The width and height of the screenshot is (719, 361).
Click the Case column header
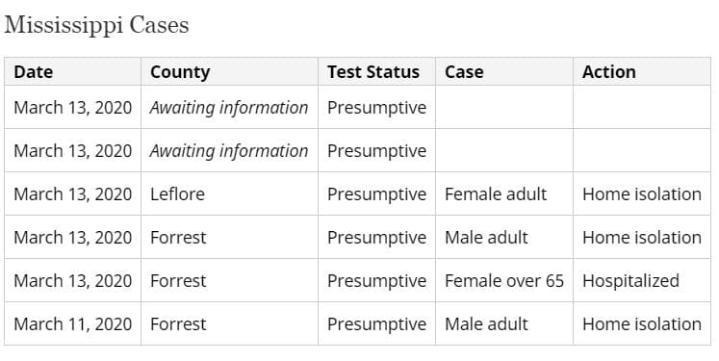pos(504,71)
